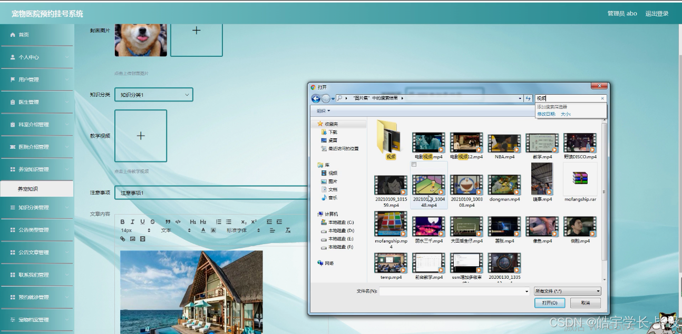Screen dimensions: 682x334
Task: Click the 打开(O) button
Action: point(550,303)
